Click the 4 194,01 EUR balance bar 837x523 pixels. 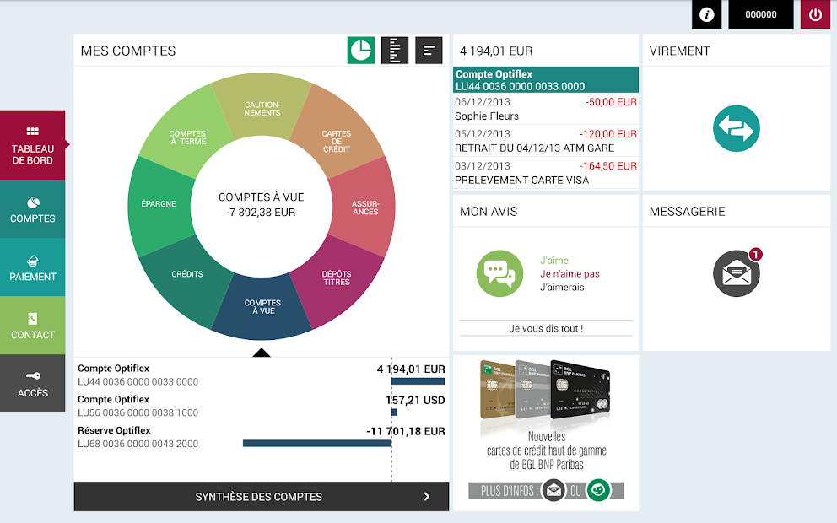pos(418,381)
